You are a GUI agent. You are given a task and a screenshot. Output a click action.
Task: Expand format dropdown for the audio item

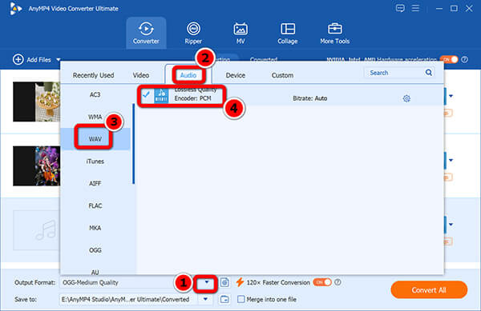451,225
